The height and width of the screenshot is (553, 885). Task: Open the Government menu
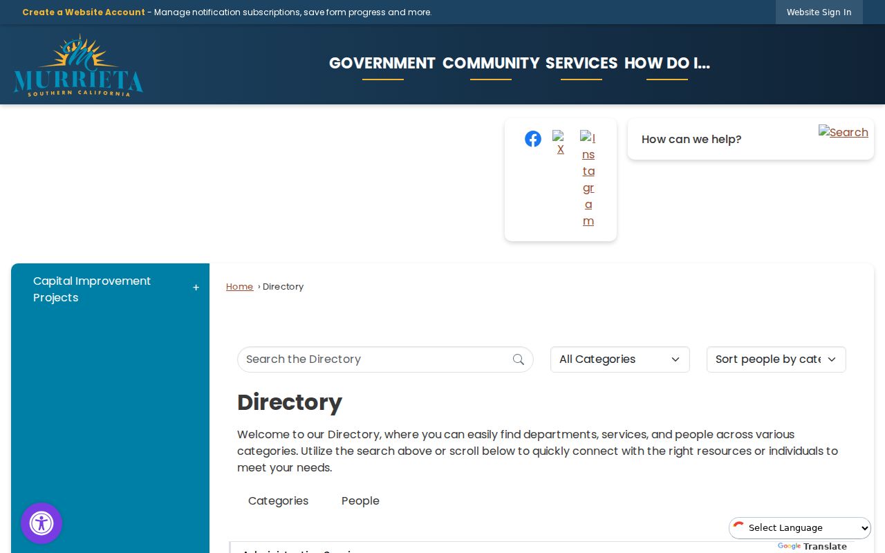tap(382, 64)
